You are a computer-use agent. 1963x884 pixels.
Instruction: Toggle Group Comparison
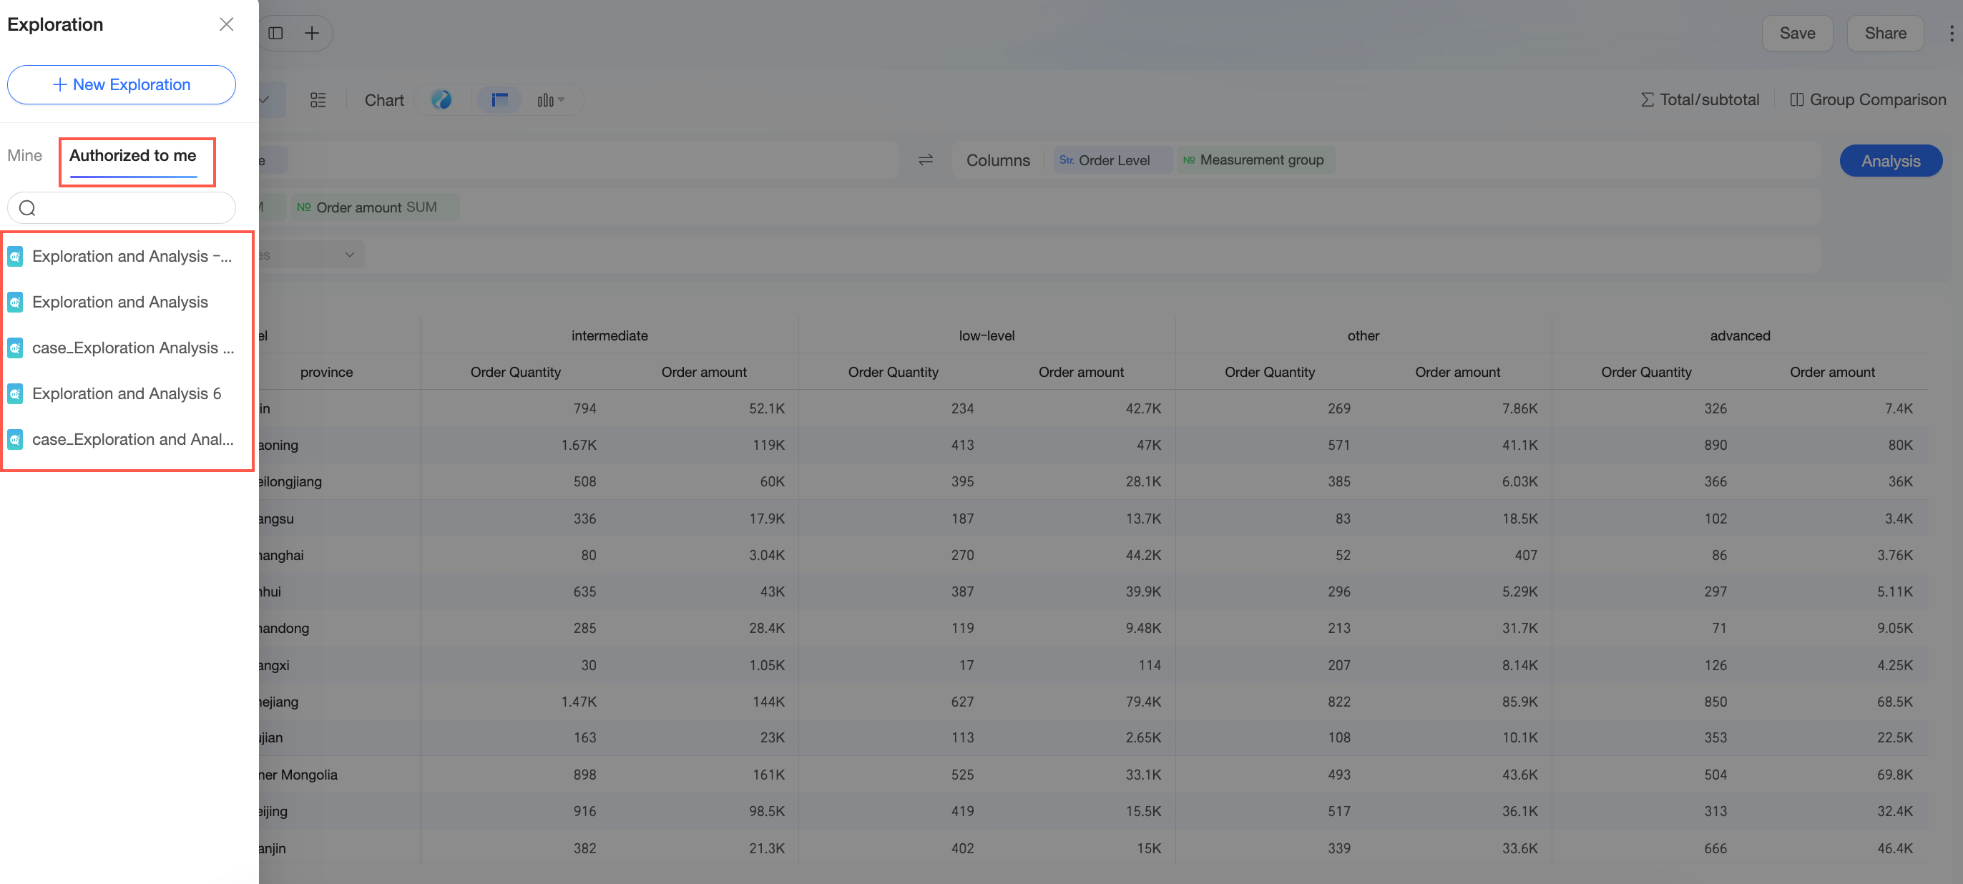pyautogui.click(x=1868, y=100)
